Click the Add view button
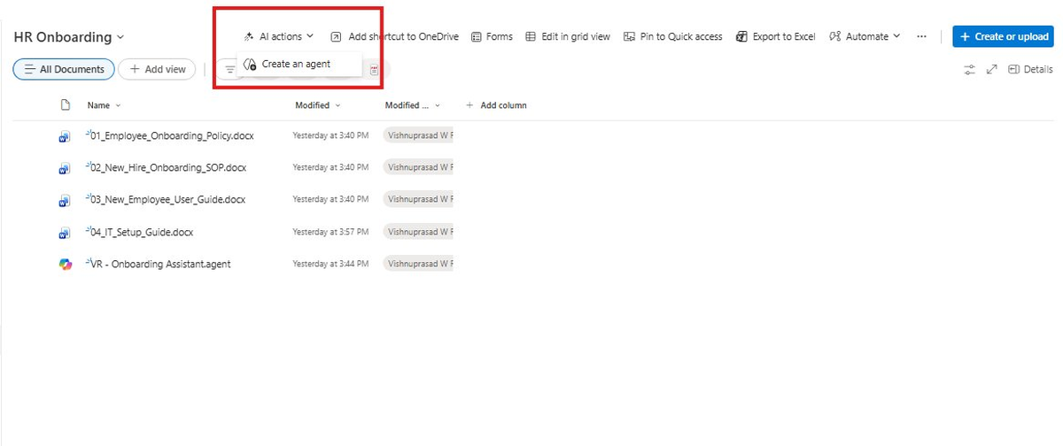This screenshot has width=1063, height=446. (157, 69)
